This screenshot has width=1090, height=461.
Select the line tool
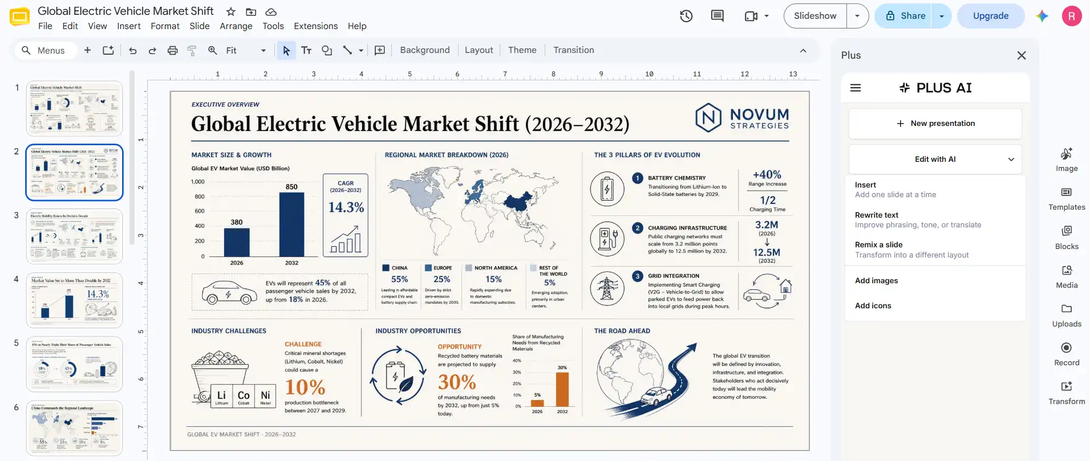(347, 50)
